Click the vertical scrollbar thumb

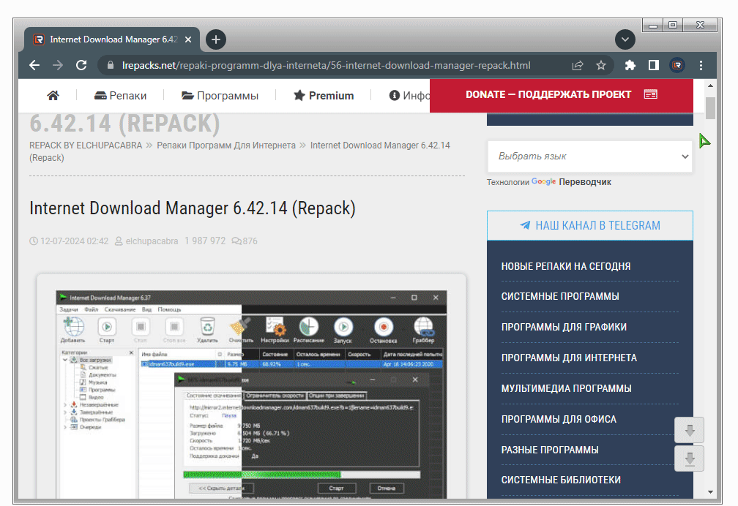click(710, 108)
